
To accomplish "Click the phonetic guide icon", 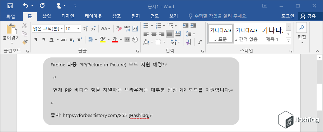I will pos(127,29).
